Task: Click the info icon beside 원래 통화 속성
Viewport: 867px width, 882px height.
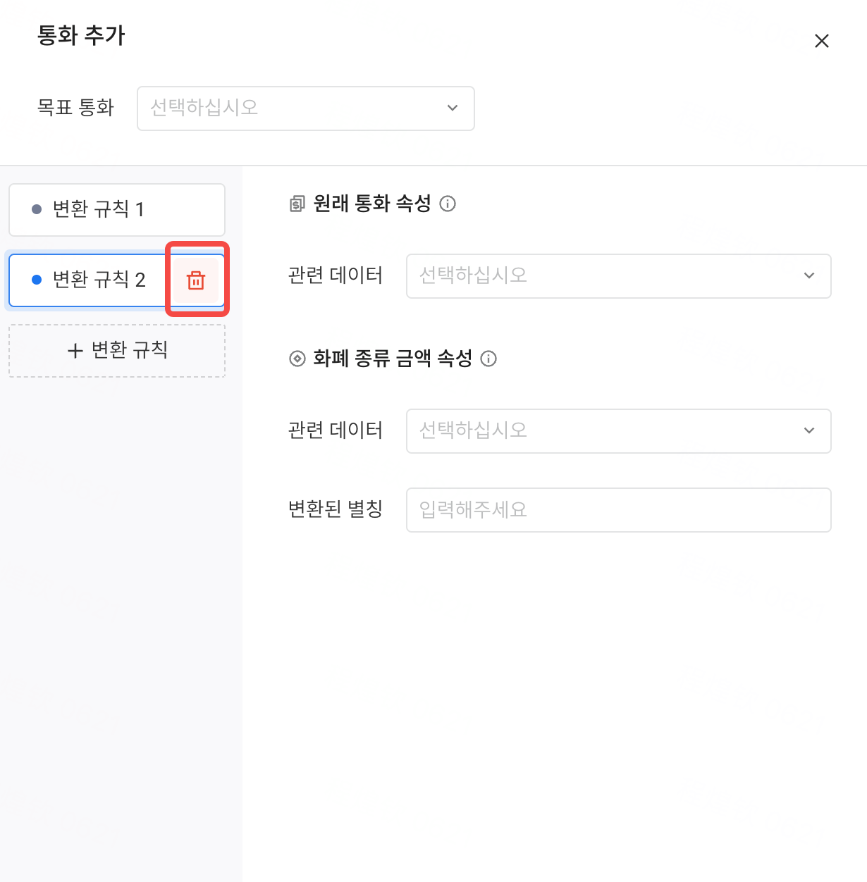Action: (448, 204)
